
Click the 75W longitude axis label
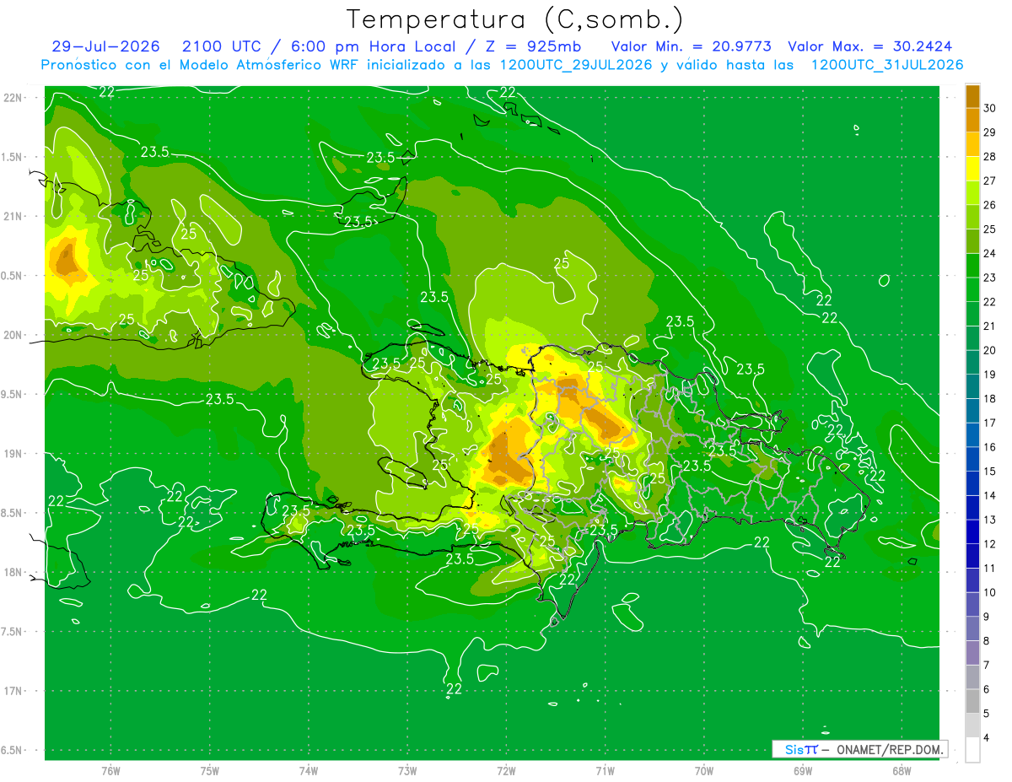pyautogui.click(x=210, y=770)
